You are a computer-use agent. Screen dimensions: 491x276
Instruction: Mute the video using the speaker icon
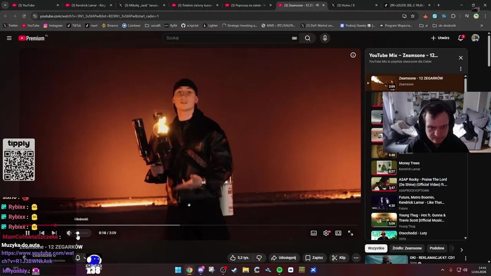[69, 233]
